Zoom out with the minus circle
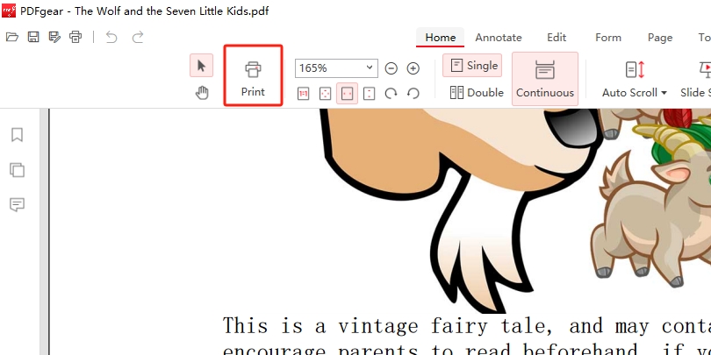Screen dimensions: 711x355 pyautogui.click(x=391, y=68)
